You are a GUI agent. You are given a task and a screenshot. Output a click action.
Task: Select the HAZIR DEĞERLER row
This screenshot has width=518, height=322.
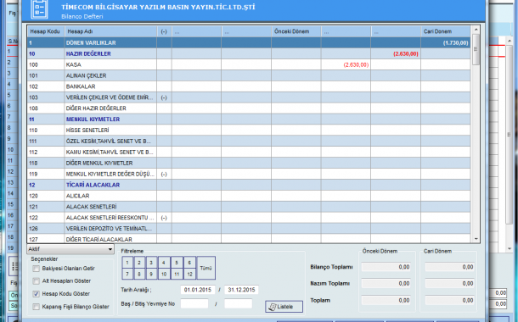[249, 53]
